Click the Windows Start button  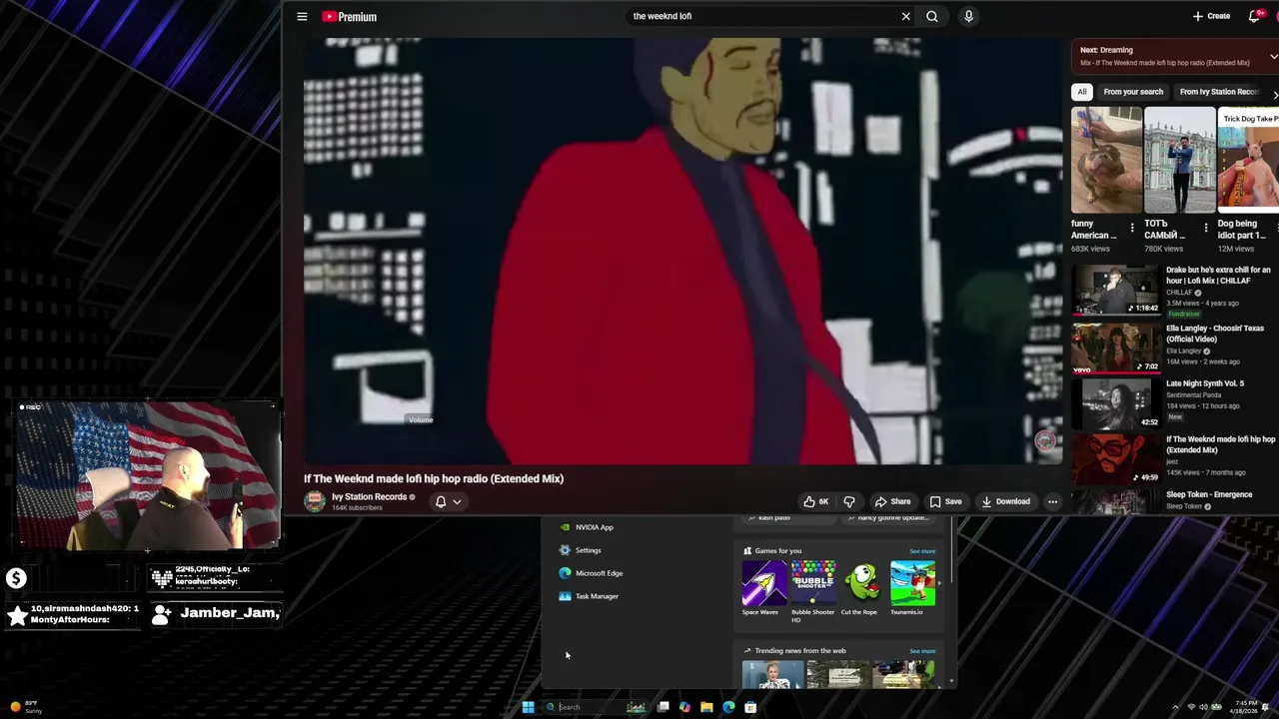528,707
